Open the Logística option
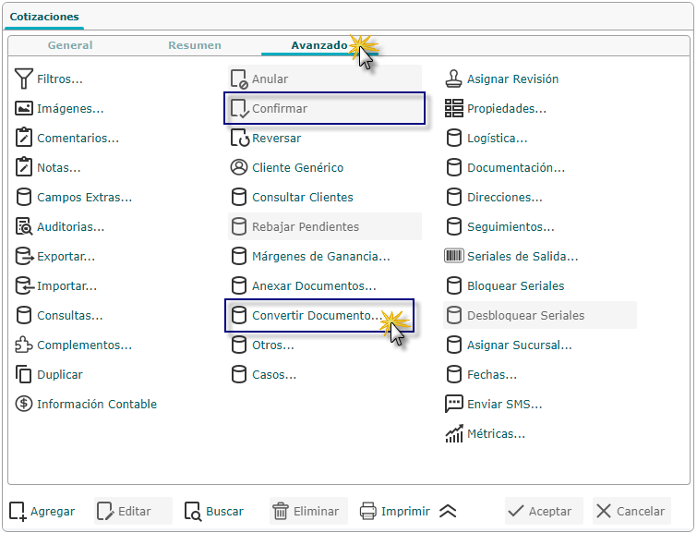 487,138
